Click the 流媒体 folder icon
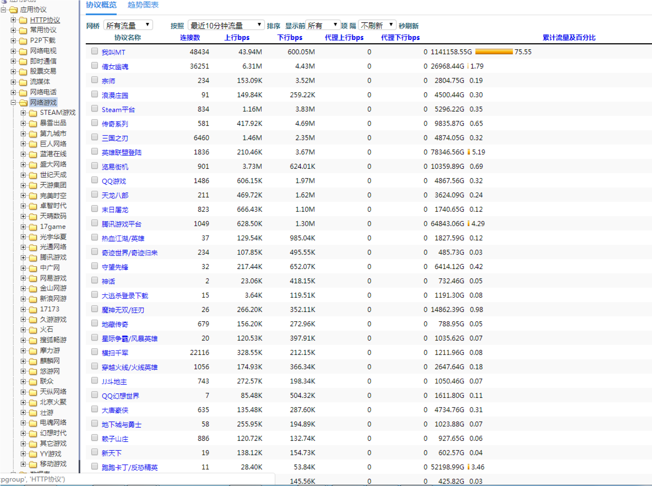 coord(23,82)
